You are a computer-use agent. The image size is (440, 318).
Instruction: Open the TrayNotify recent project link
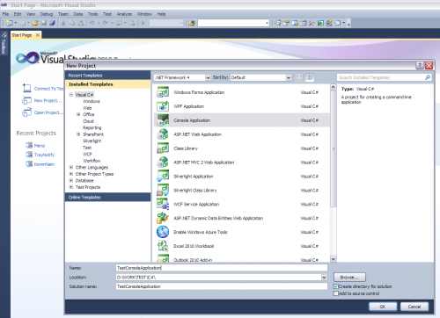pyautogui.click(x=44, y=155)
